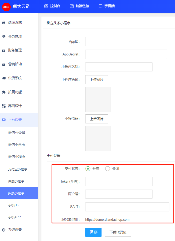Focus the AppSecret input field
This screenshot has height=241, width=175.
click(126, 54)
